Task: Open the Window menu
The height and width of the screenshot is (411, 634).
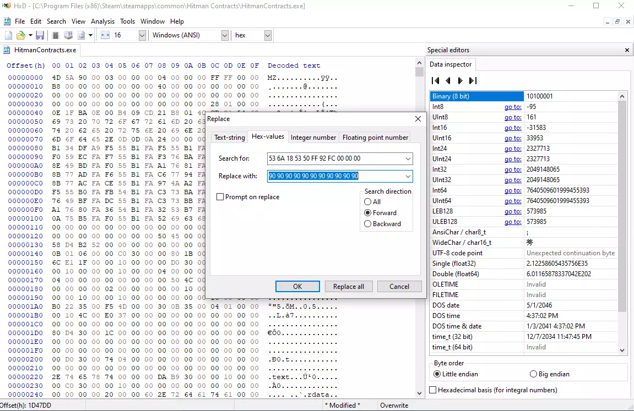Action: [x=153, y=21]
